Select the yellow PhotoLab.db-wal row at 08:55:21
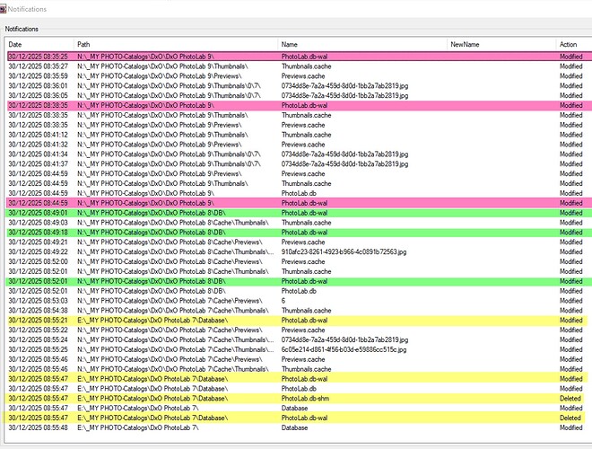 coord(296,320)
